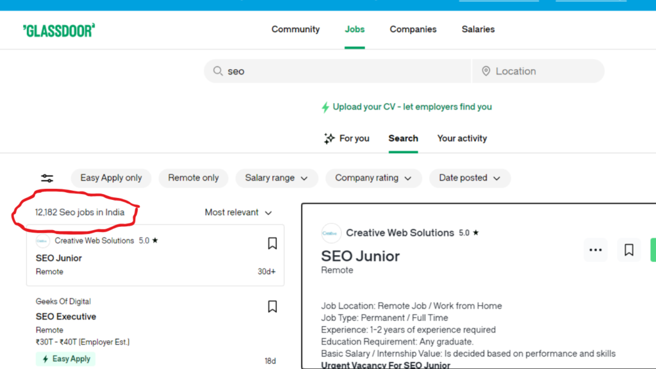Viewport: 656px width, 369px height.
Task: Open the SEO Executive job listing title
Action: [66, 316]
